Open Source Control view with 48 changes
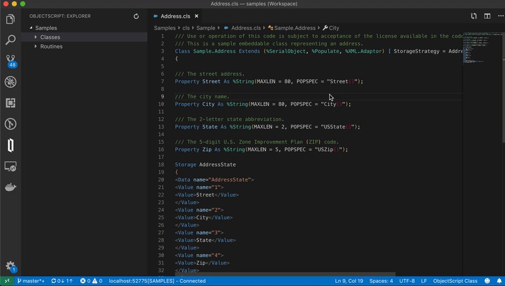 point(10,60)
